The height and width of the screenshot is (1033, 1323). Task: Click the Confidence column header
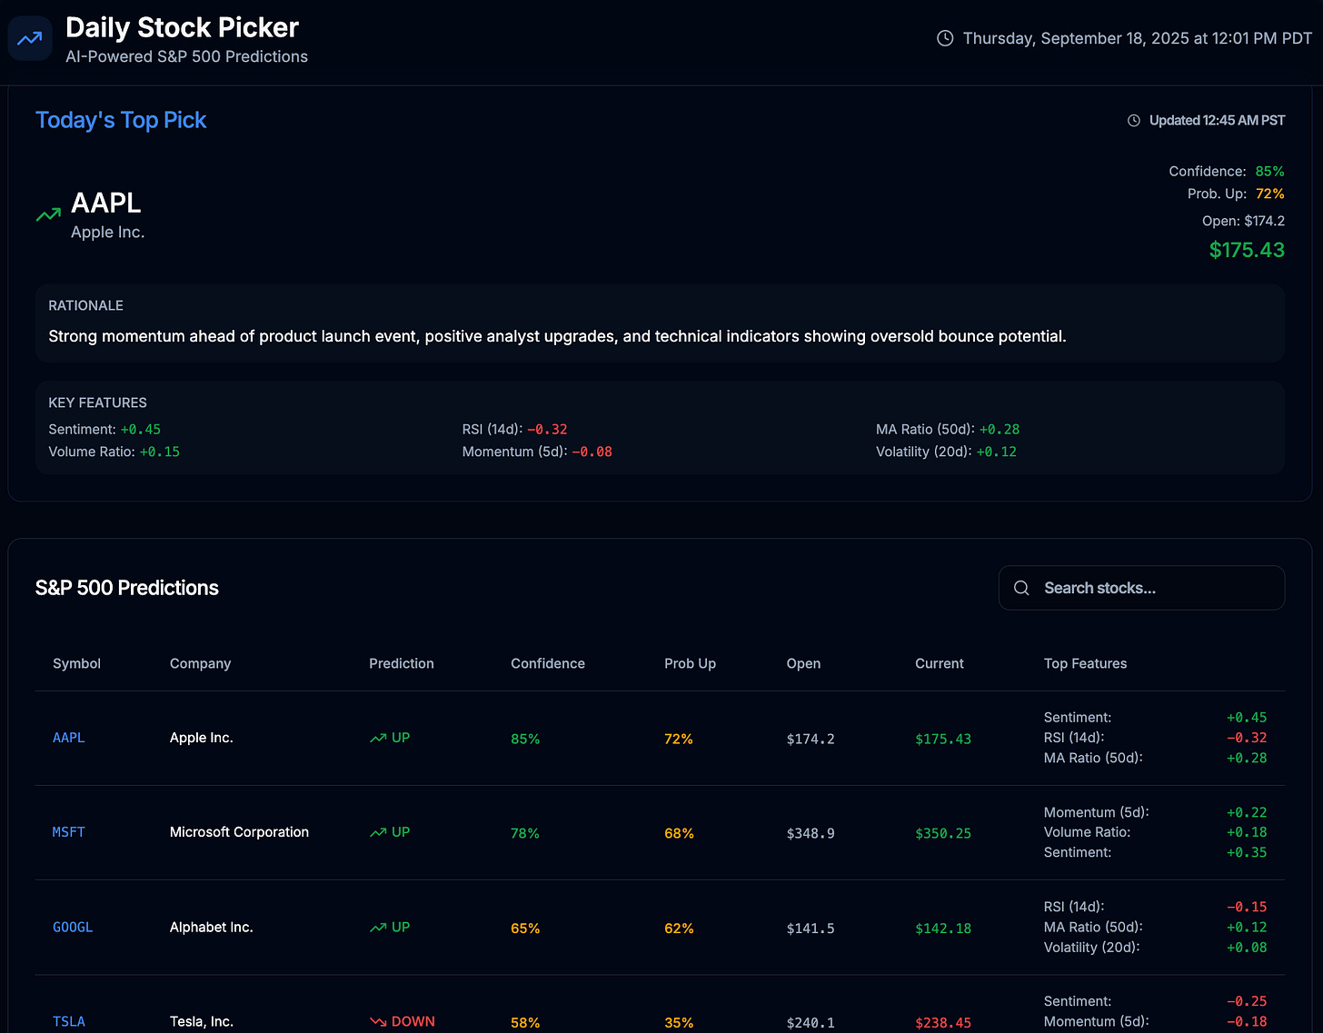pyautogui.click(x=548, y=663)
